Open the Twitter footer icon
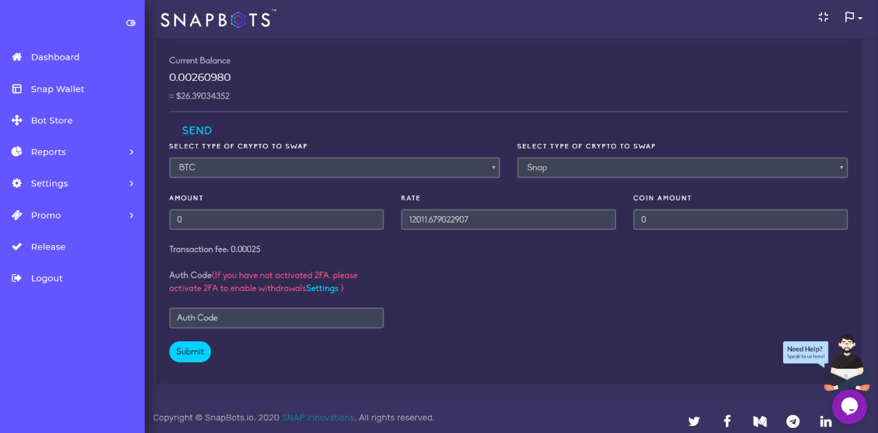878x433 pixels. click(694, 421)
